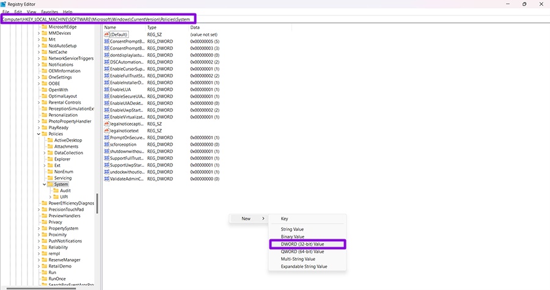Click the legalnoticetext string icon

(x=106, y=131)
